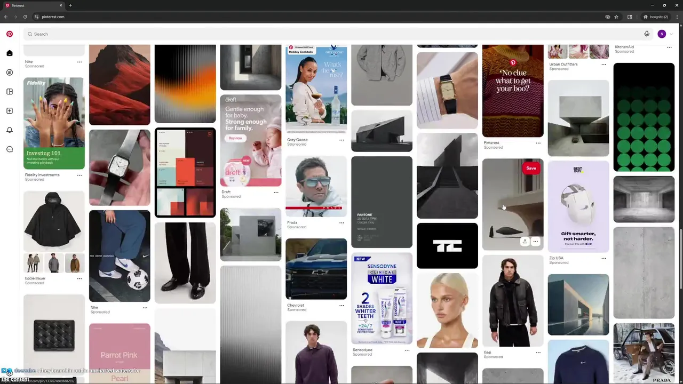683x384 pixels.
Task: Click the browser back arrow
Action: (x=6, y=17)
